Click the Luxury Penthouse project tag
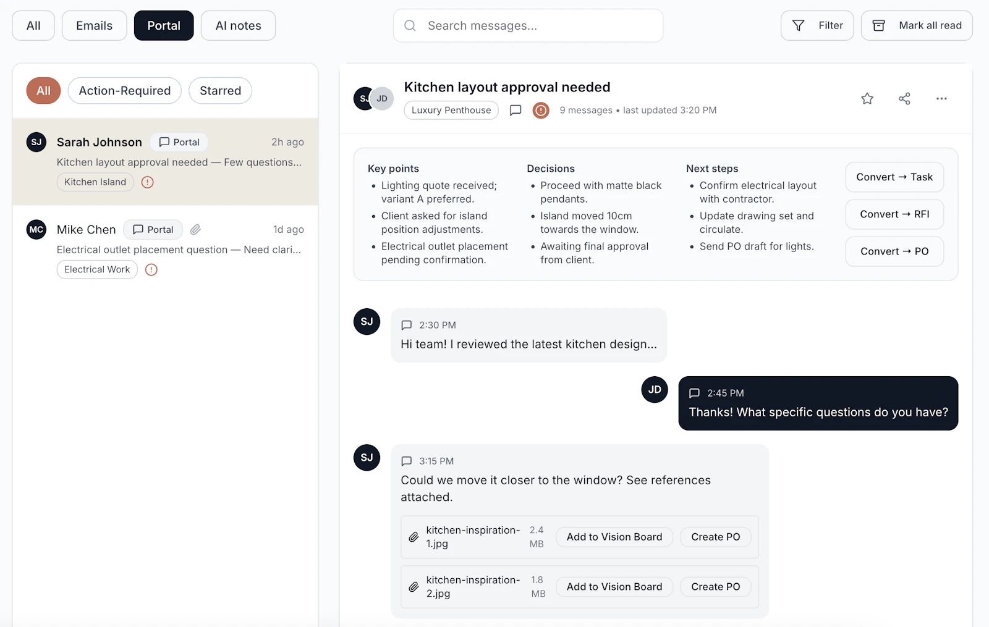This screenshot has width=989, height=627. [x=451, y=111]
